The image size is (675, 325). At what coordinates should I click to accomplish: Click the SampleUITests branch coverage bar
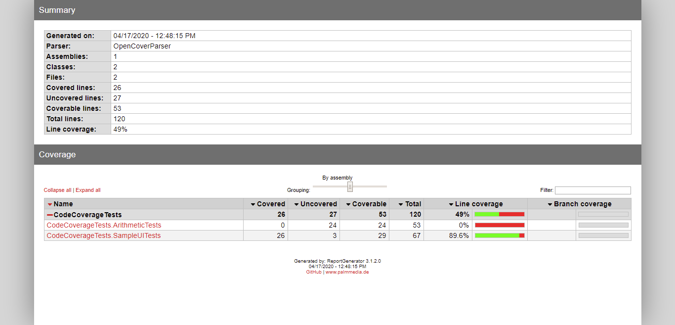coord(603,235)
